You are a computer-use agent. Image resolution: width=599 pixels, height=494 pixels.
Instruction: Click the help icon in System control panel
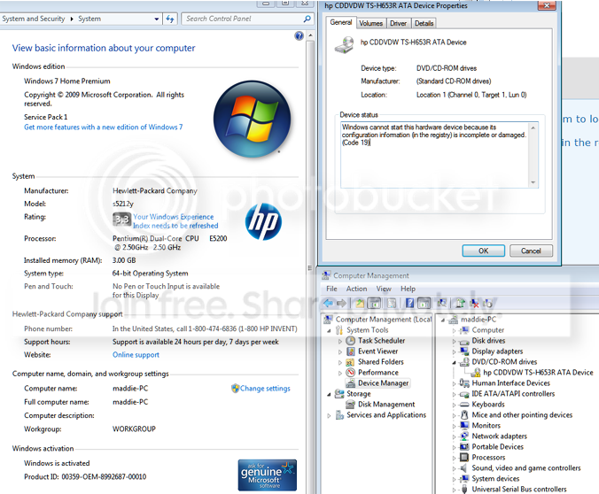(x=299, y=36)
